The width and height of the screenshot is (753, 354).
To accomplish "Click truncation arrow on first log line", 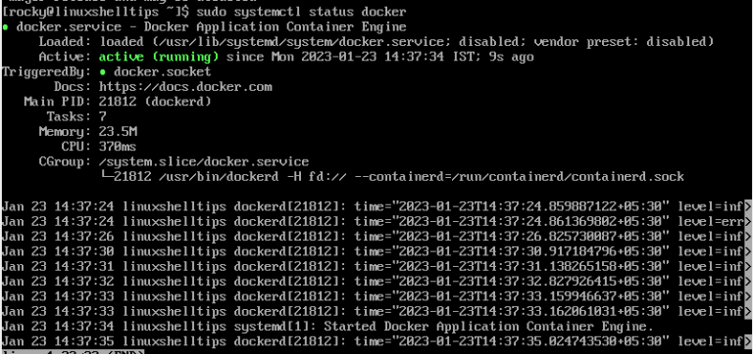I will (x=748, y=207).
